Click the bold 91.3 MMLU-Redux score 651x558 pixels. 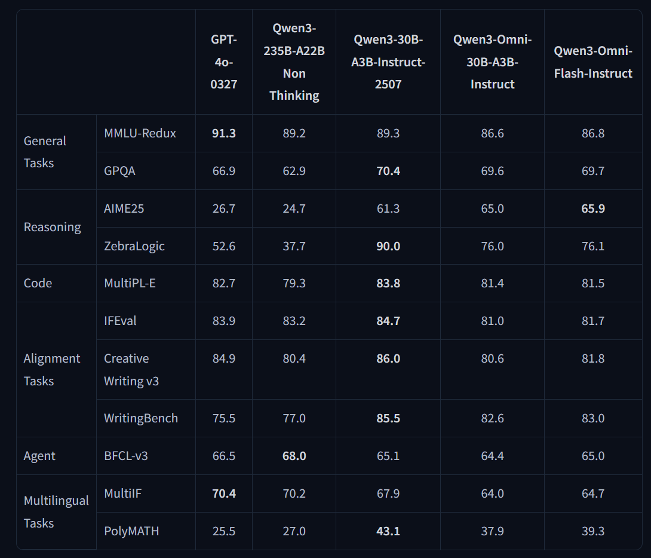[224, 133]
